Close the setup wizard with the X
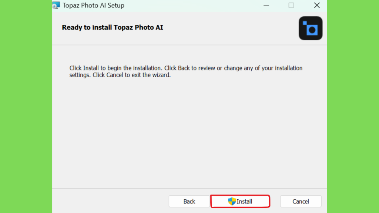Screen dimensions: 379x213 pos(317,5)
